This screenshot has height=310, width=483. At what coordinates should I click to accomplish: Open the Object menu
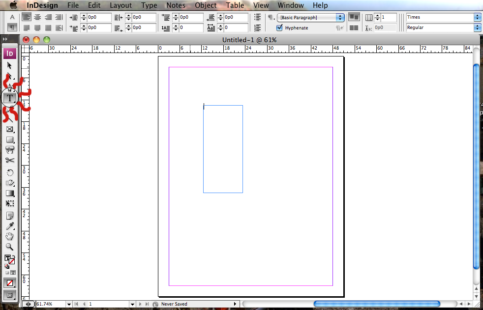(x=206, y=5)
